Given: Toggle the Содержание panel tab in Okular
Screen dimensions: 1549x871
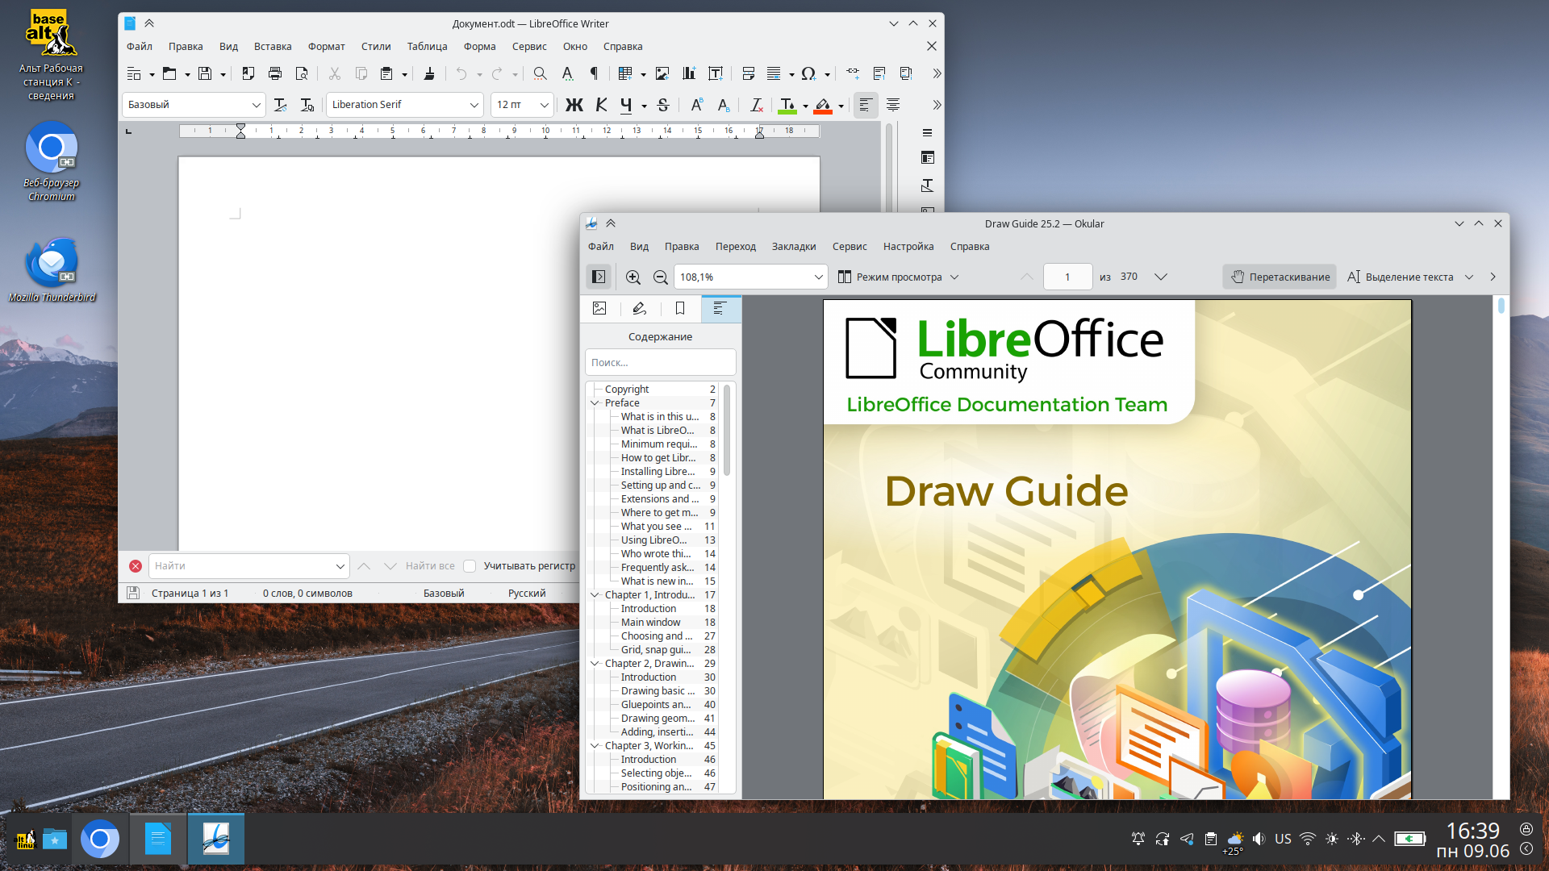Looking at the screenshot, I should pyautogui.click(x=720, y=308).
